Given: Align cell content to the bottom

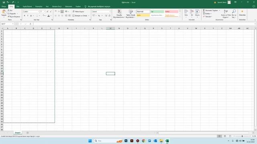Looking at the screenshot, I should [x=62, y=12].
